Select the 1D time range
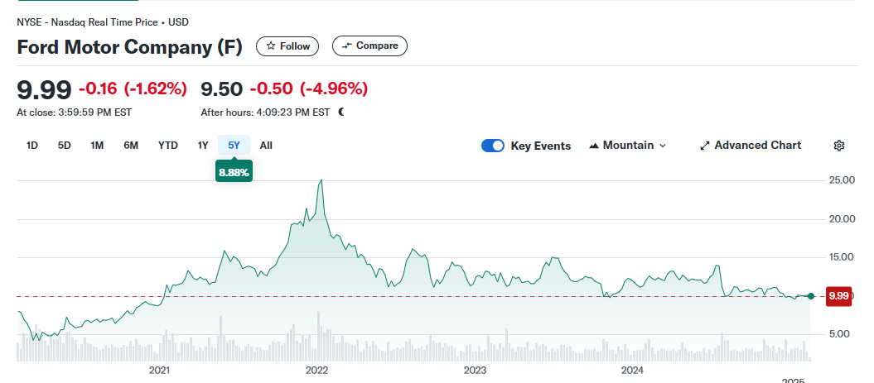The width and height of the screenshot is (874, 383). 32,146
